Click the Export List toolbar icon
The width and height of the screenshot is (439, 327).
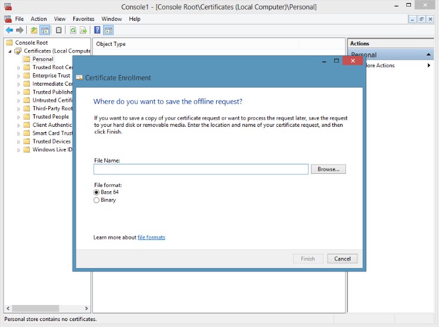(x=83, y=30)
